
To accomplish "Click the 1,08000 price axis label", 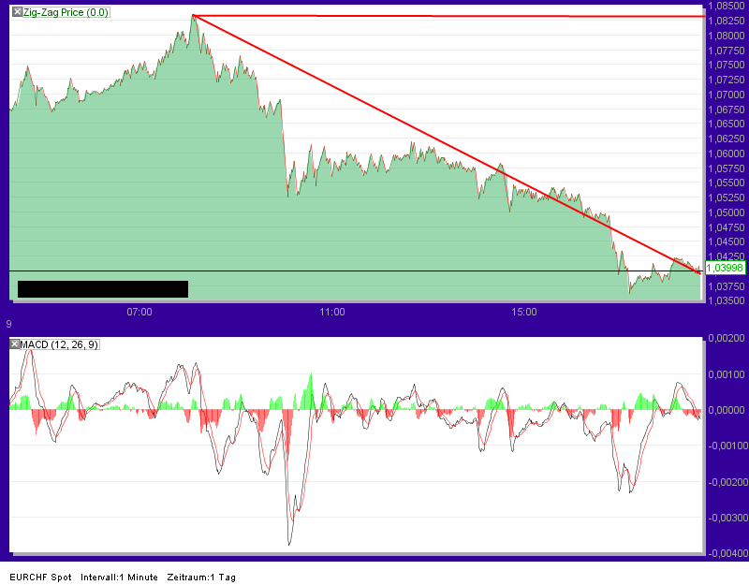I will coord(727,36).
